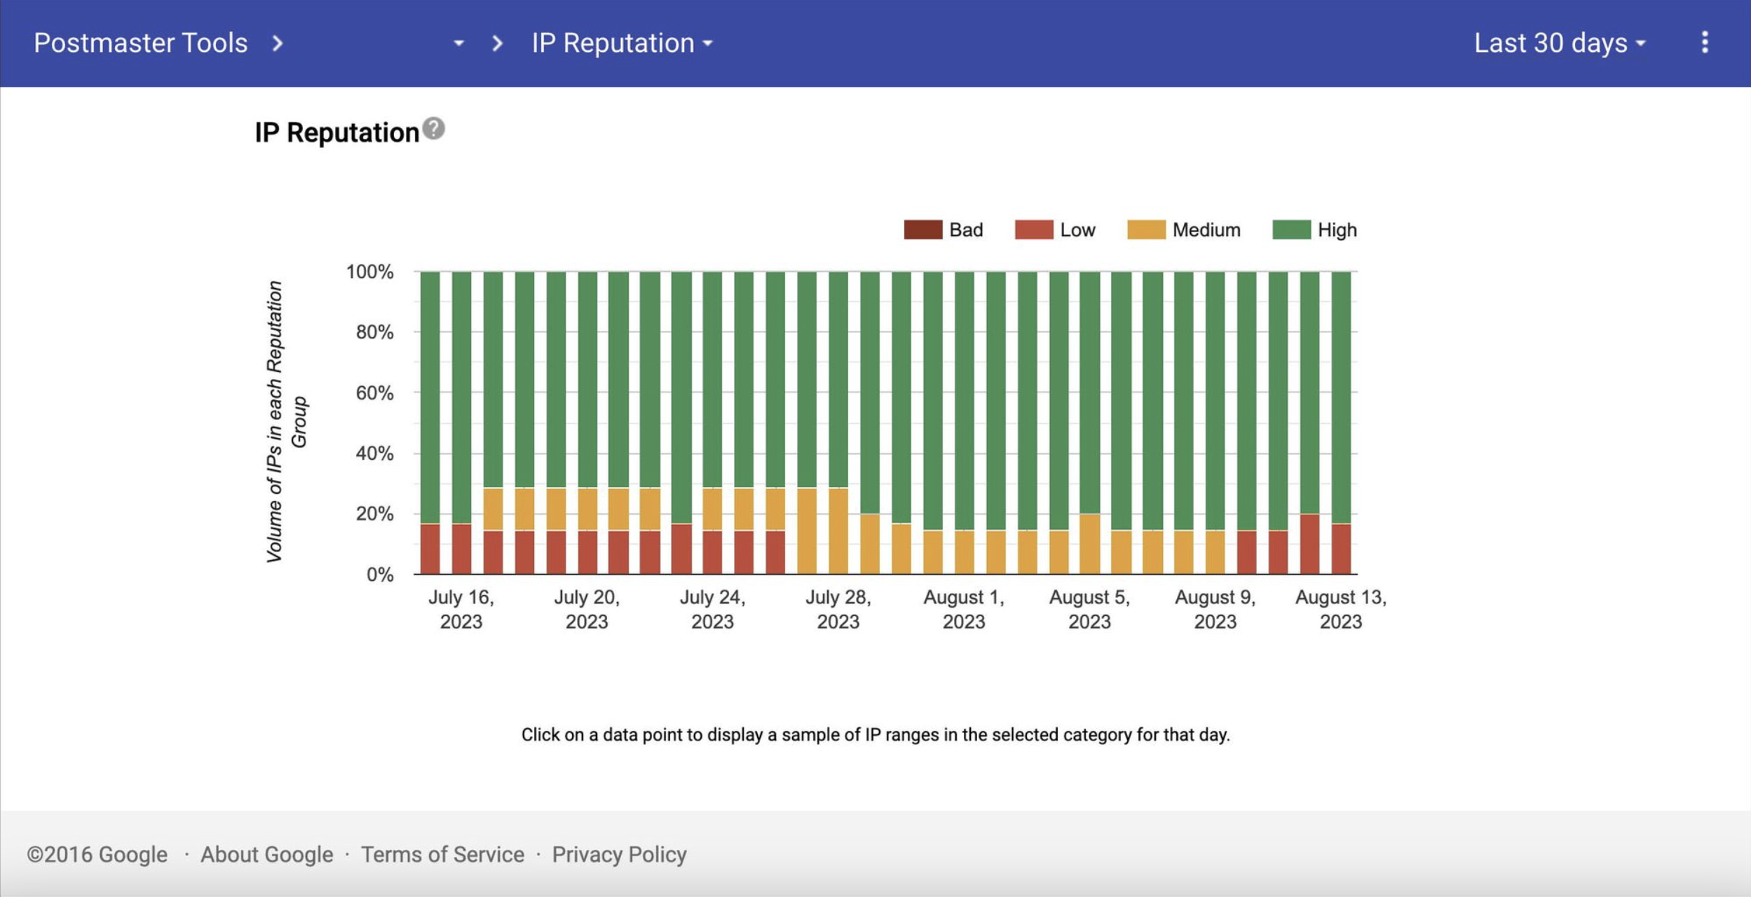The image size is (1751, 897).
Task: Click the Medium legend color swatch
Action: (x=1146, y=230)
